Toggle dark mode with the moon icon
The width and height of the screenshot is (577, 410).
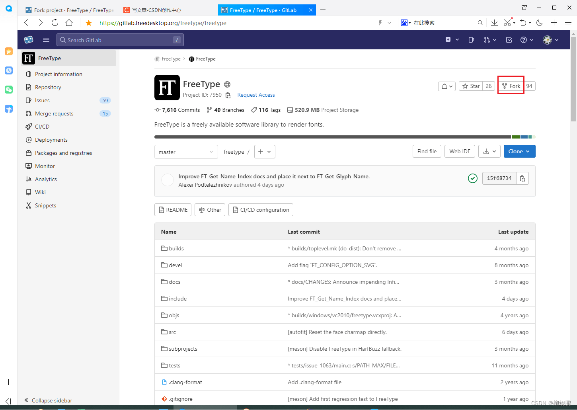[539, 23]
